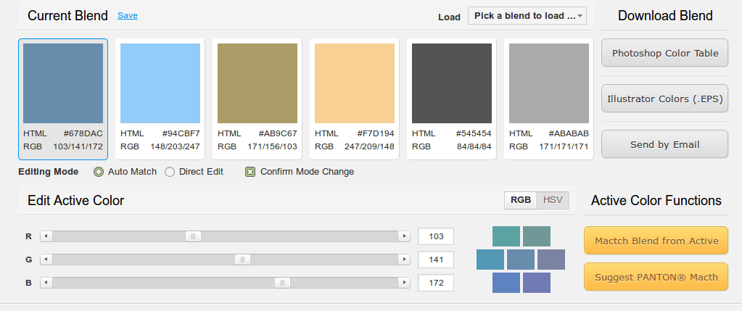742x311 pixels.
Task: Click the Save link next to Current Blend
Action: 128,15
